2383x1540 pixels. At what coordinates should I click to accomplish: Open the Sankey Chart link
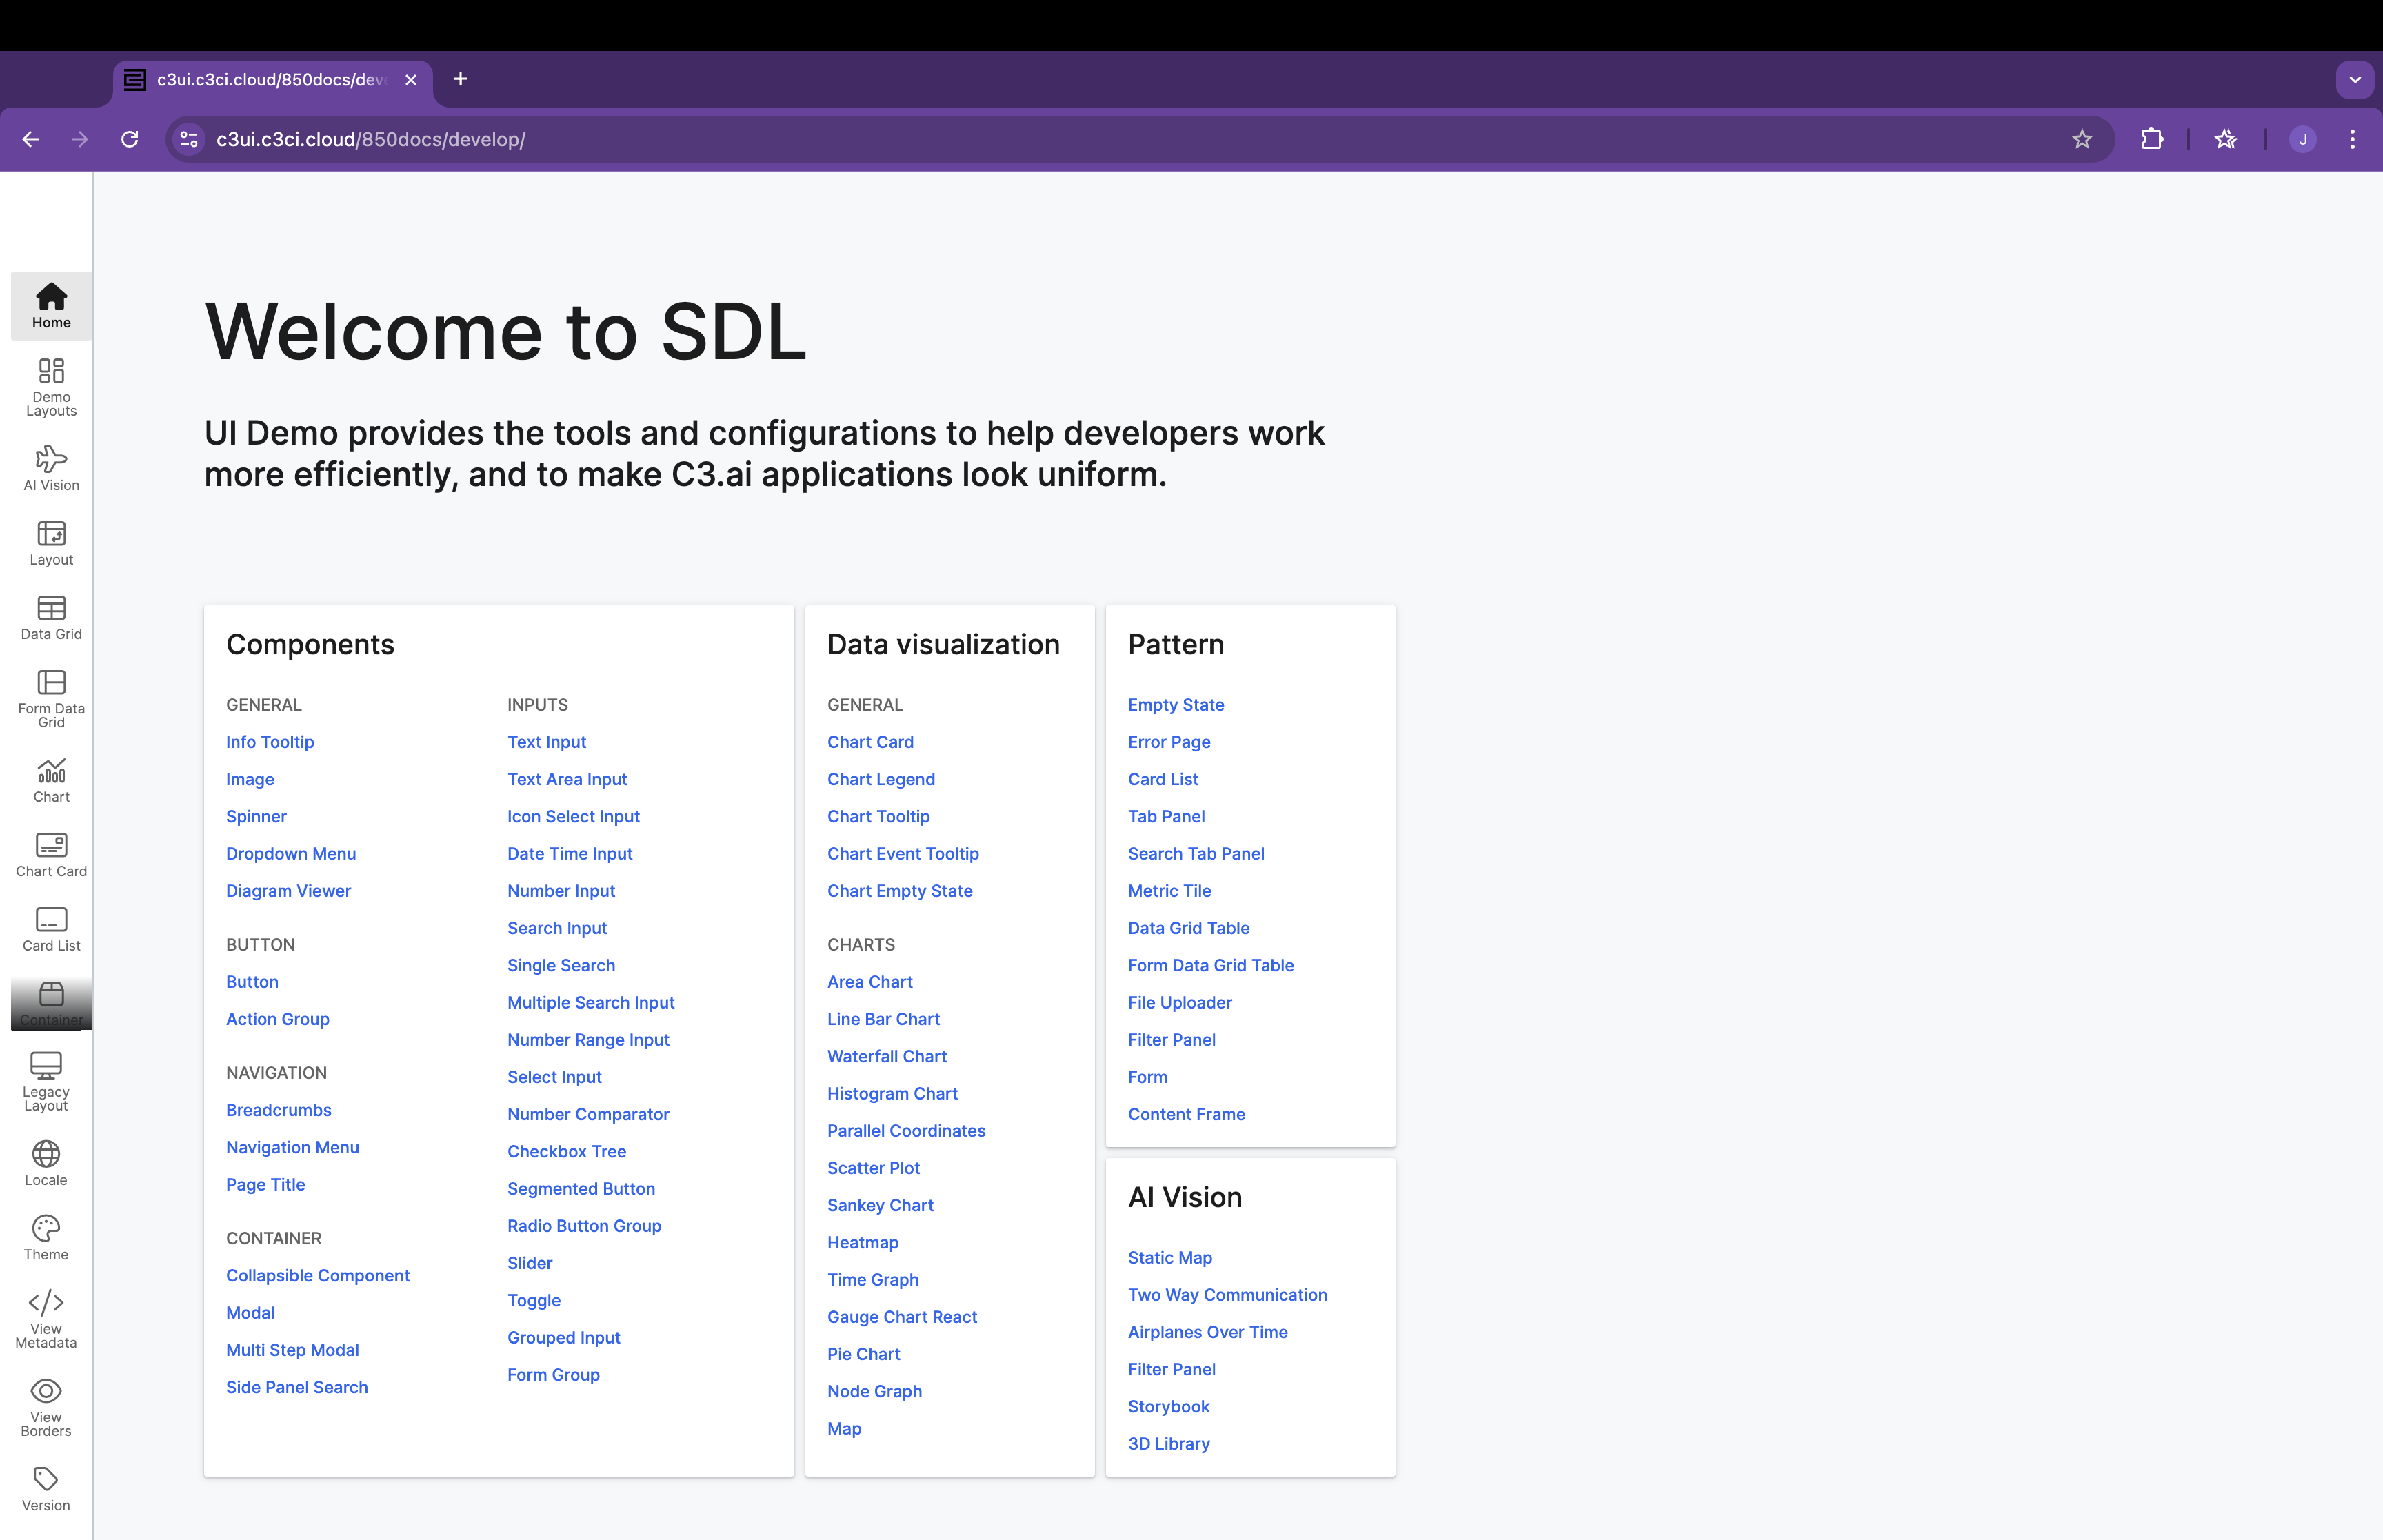[880, 1205]
